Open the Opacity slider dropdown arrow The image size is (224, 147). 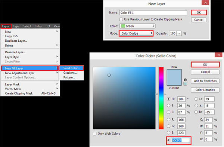[179, 33]
